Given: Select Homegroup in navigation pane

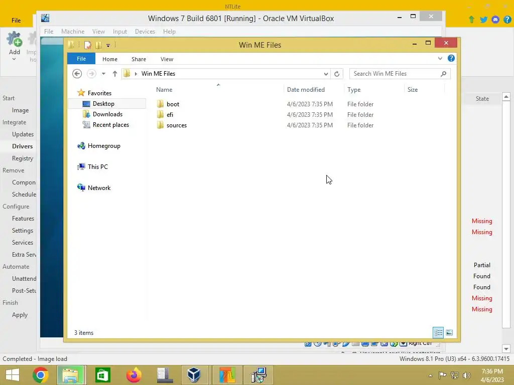Looking at the screenshot, I should click(104, 146).
